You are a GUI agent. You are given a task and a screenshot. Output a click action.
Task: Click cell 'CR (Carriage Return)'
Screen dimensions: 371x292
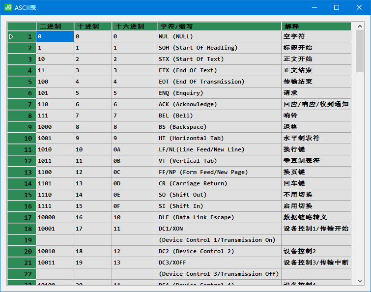(219, 183)
